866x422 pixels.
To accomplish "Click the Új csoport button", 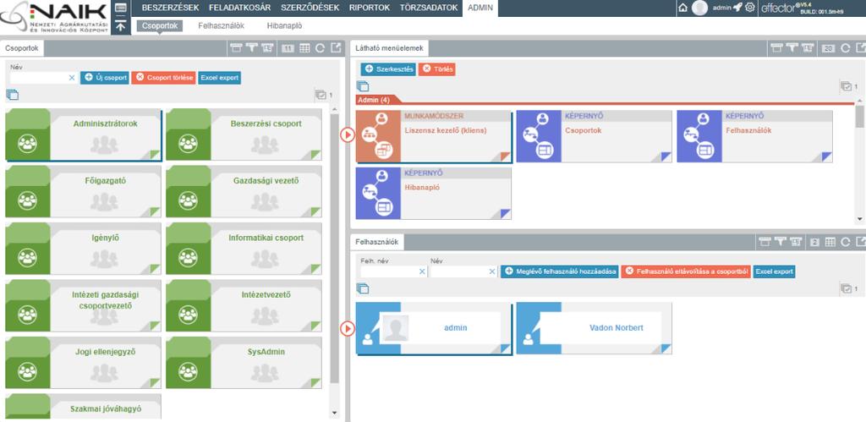I will 104,78.
